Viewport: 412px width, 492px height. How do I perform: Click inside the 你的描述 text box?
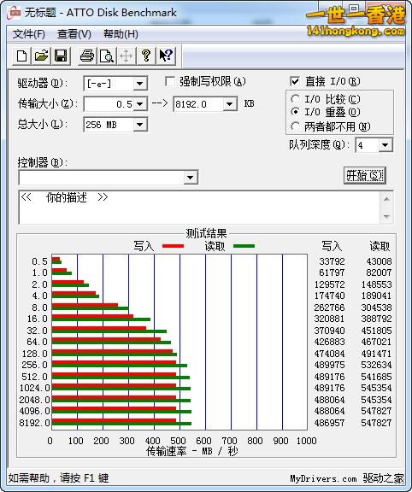[200, 207]
